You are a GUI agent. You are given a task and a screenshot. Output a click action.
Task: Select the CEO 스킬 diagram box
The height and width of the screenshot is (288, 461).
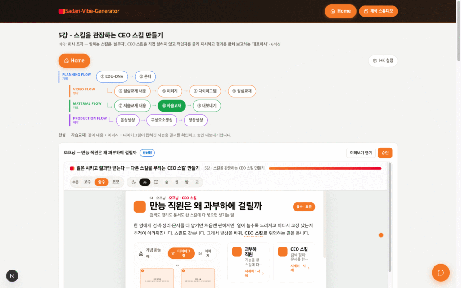click(198, 278)
